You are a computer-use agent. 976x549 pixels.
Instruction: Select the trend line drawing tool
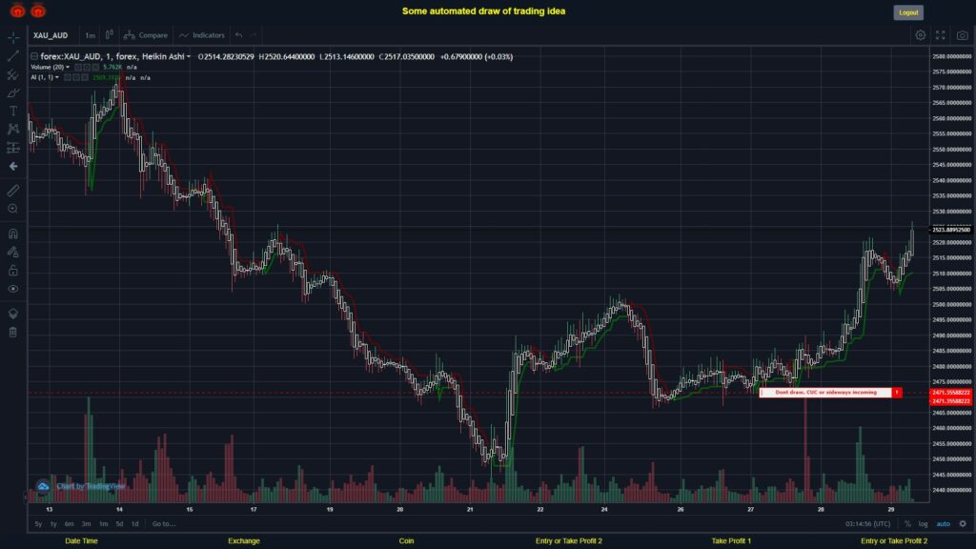click(x=13, y=56)
